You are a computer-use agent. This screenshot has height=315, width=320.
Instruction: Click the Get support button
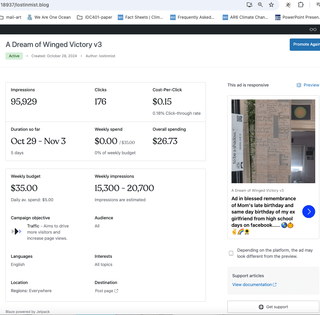[x=273, y=307]
